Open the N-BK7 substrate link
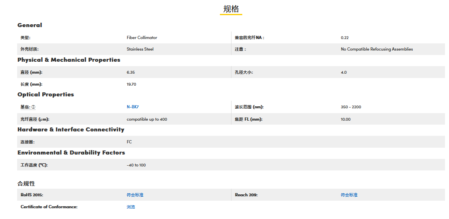449x219 pixels. 132,107
